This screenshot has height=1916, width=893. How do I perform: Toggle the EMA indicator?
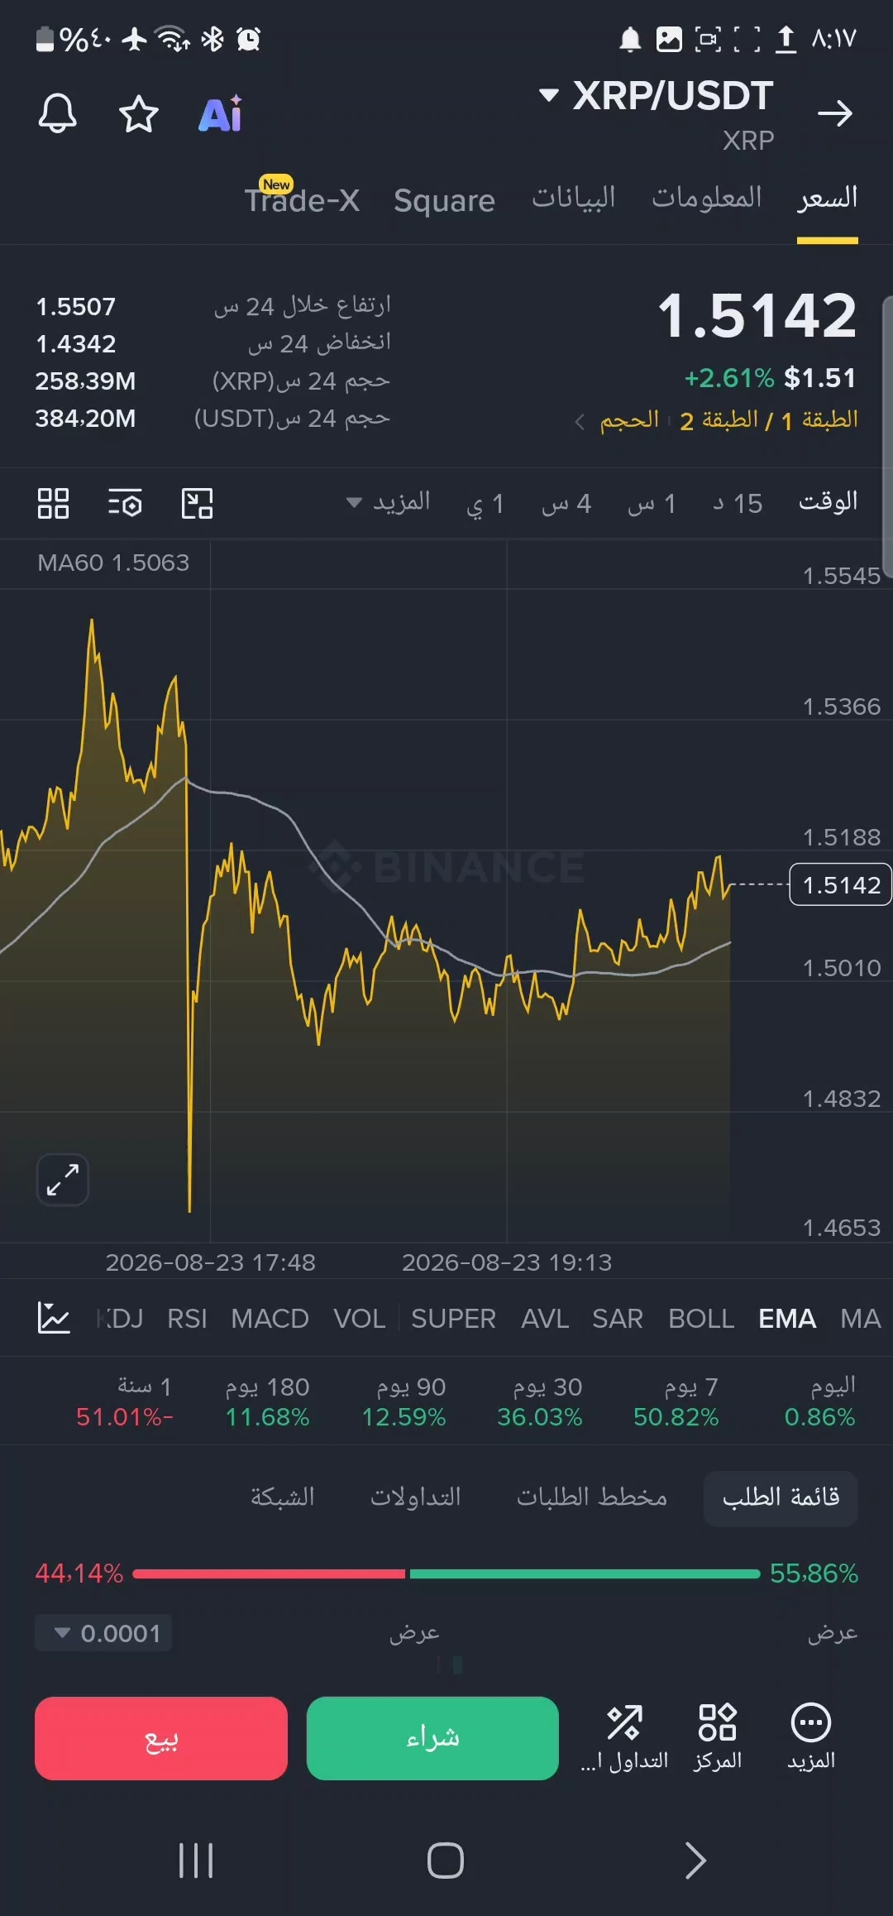point(787,1318)
